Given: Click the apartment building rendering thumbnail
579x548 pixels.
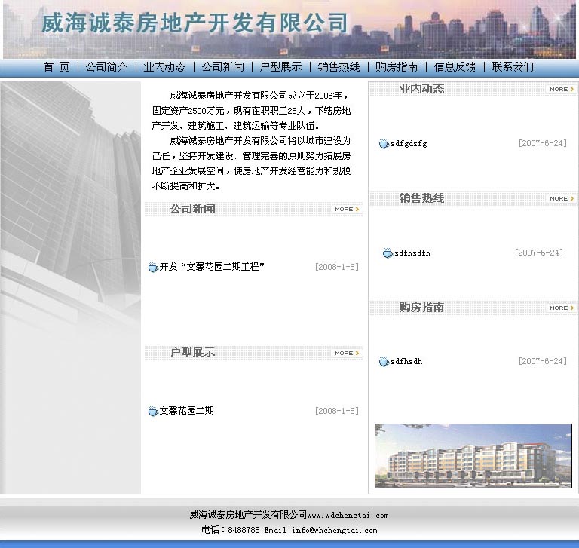Looking at the screenshot, I should coord(473,456).
